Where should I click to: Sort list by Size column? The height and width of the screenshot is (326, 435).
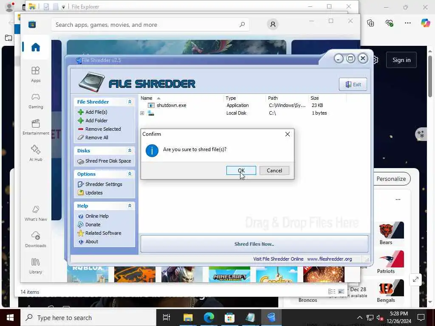pyautogui.click(x=315, y=98)
